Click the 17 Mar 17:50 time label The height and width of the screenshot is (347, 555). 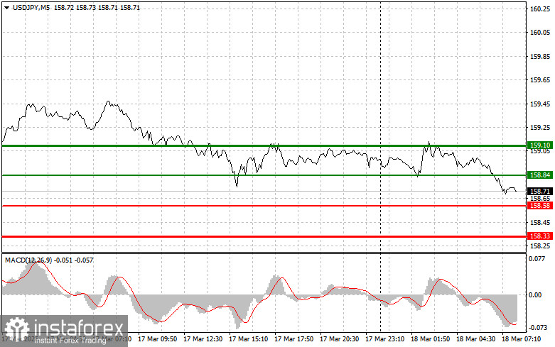coord(293,339)
